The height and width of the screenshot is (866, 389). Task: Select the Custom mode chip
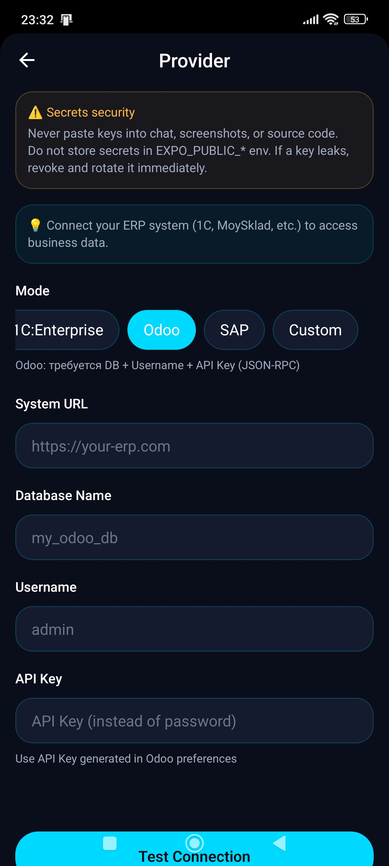click(315, 330)
